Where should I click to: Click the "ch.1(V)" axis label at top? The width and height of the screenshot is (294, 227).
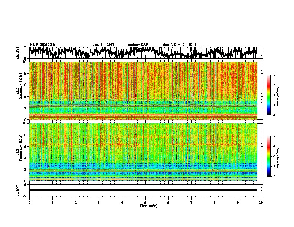pos(17,53)
